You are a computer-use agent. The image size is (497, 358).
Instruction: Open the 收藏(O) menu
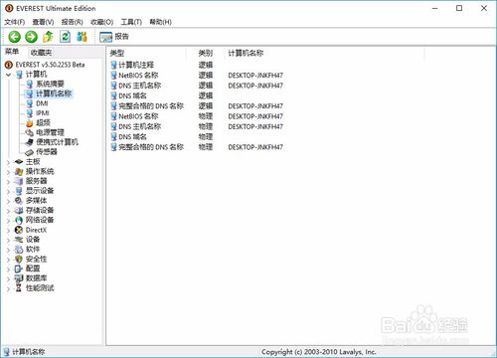pos(102,22)
